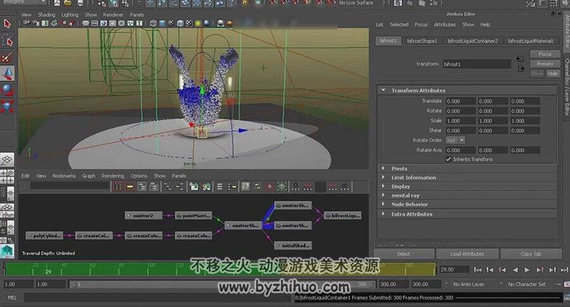Expand the Node Behavior section
The width and height of the screenshot is (570, 307).
click(x=383, y=204)
